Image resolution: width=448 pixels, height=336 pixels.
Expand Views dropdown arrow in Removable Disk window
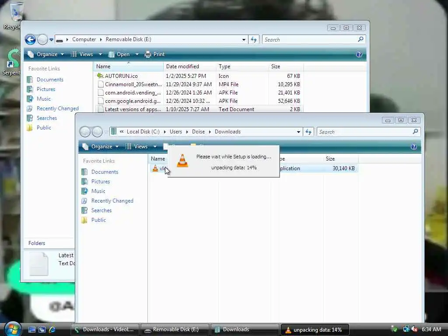[100, 54]
